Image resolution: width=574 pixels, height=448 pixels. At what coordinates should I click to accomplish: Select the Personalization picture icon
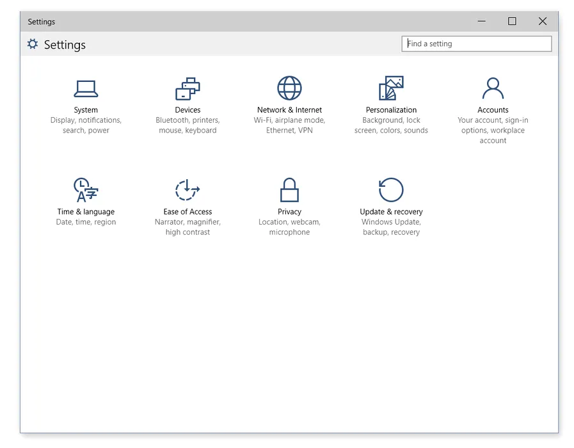pyautogui.click(x=391, y=88)
